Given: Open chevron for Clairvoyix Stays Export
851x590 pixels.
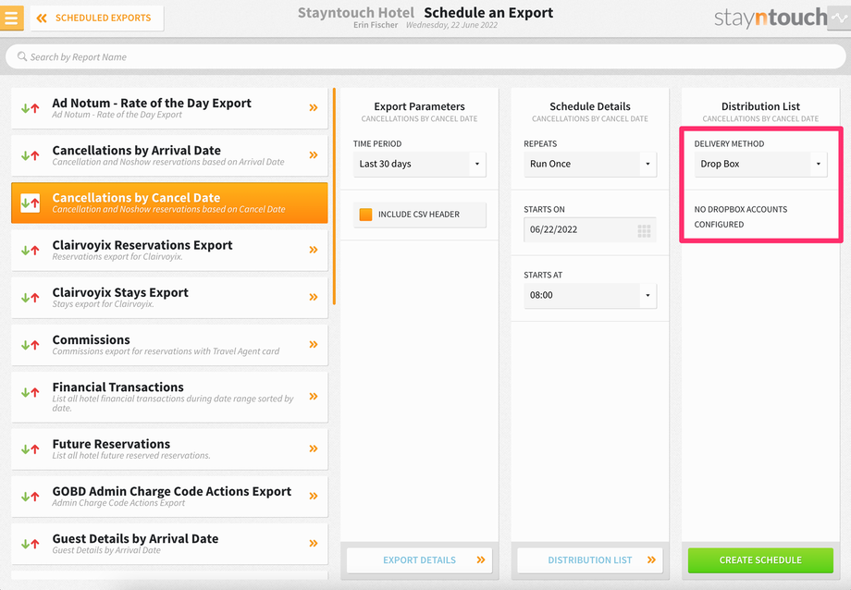Looking at the screenshot, I should [314, 297].
